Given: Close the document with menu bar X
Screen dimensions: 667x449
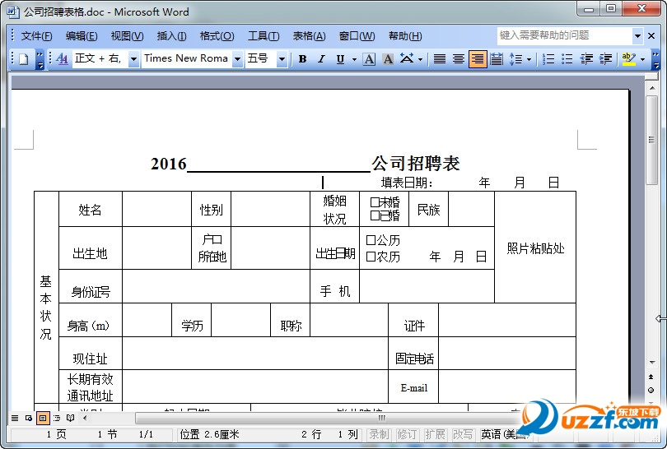Looking at the screenshot, I should (x=651, y=35).
